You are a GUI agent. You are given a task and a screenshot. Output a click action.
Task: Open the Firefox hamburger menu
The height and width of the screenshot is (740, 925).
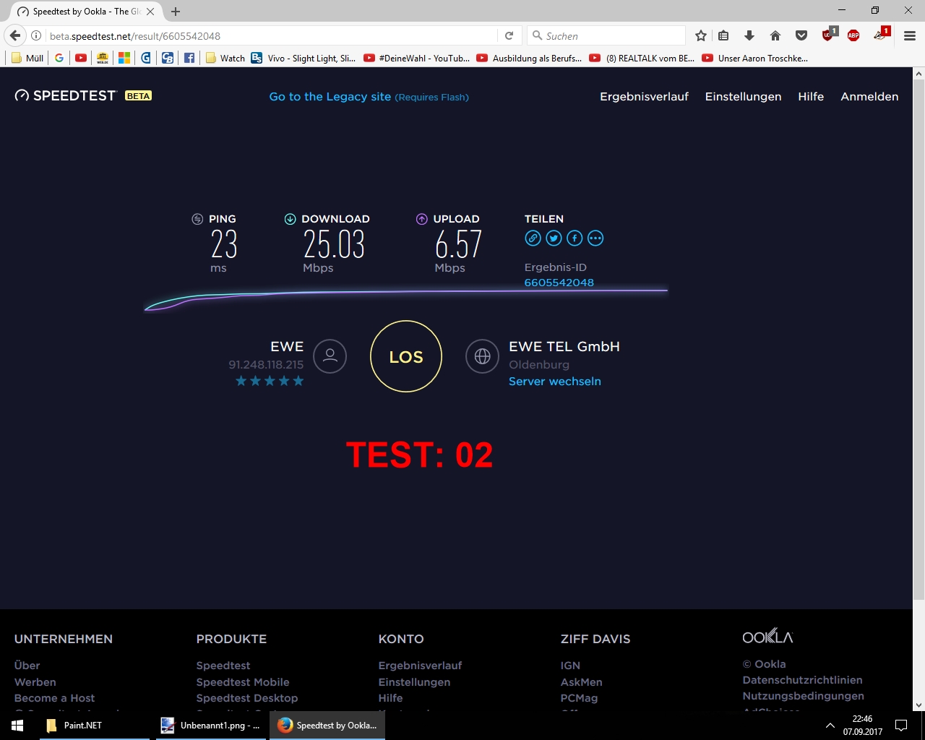(910, 35)
